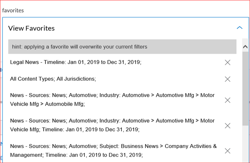Remove the Business News Company Activities favorite

[227, 151]
